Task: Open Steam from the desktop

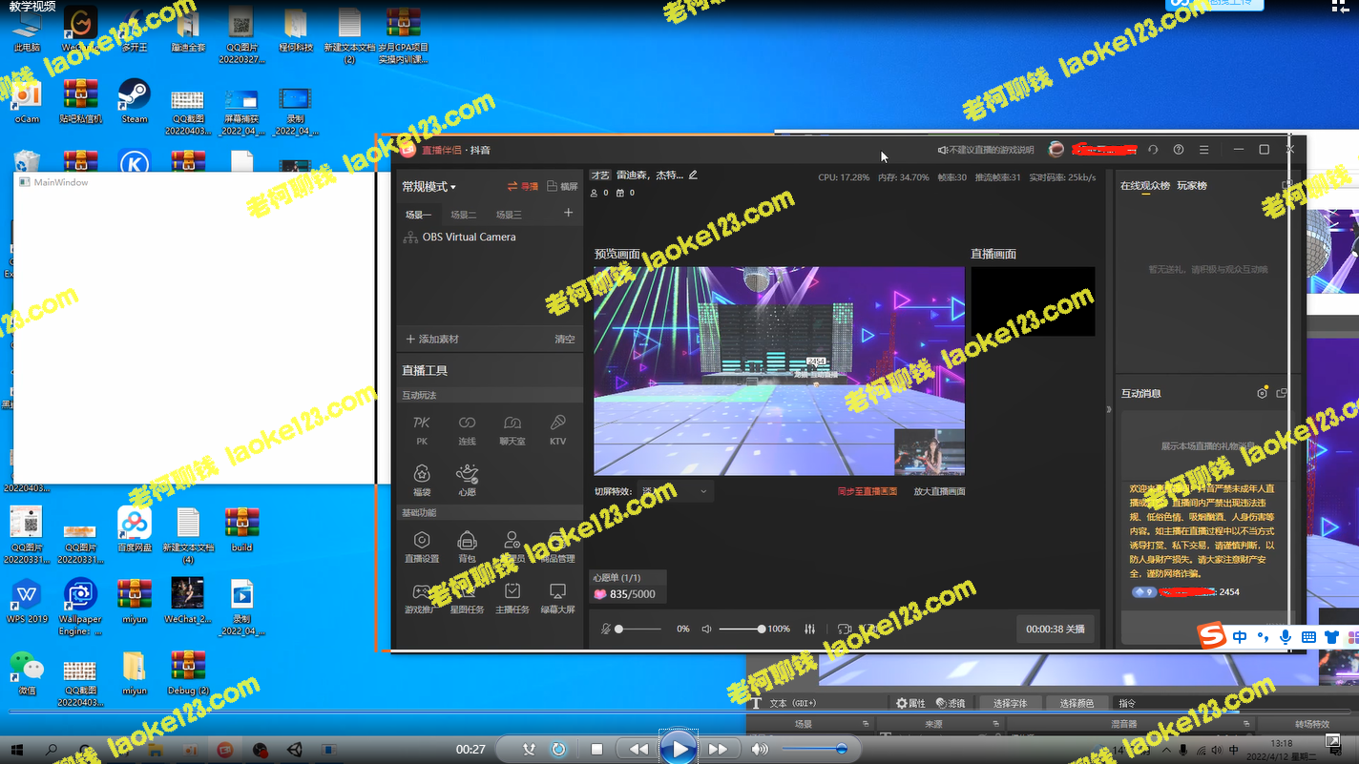Action: [135, 101]
